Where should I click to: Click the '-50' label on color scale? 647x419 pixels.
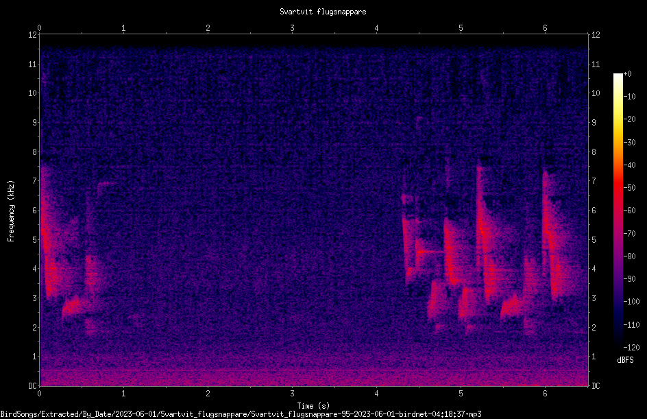[x=630, y=187]
